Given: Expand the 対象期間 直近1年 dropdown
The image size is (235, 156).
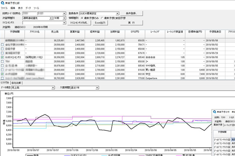Looking at the screenshot, I should tap(97, 88).
